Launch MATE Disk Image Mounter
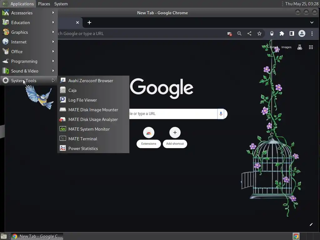Image resolution: width=320 pixels, height=240 pixels. click(93, 110)
